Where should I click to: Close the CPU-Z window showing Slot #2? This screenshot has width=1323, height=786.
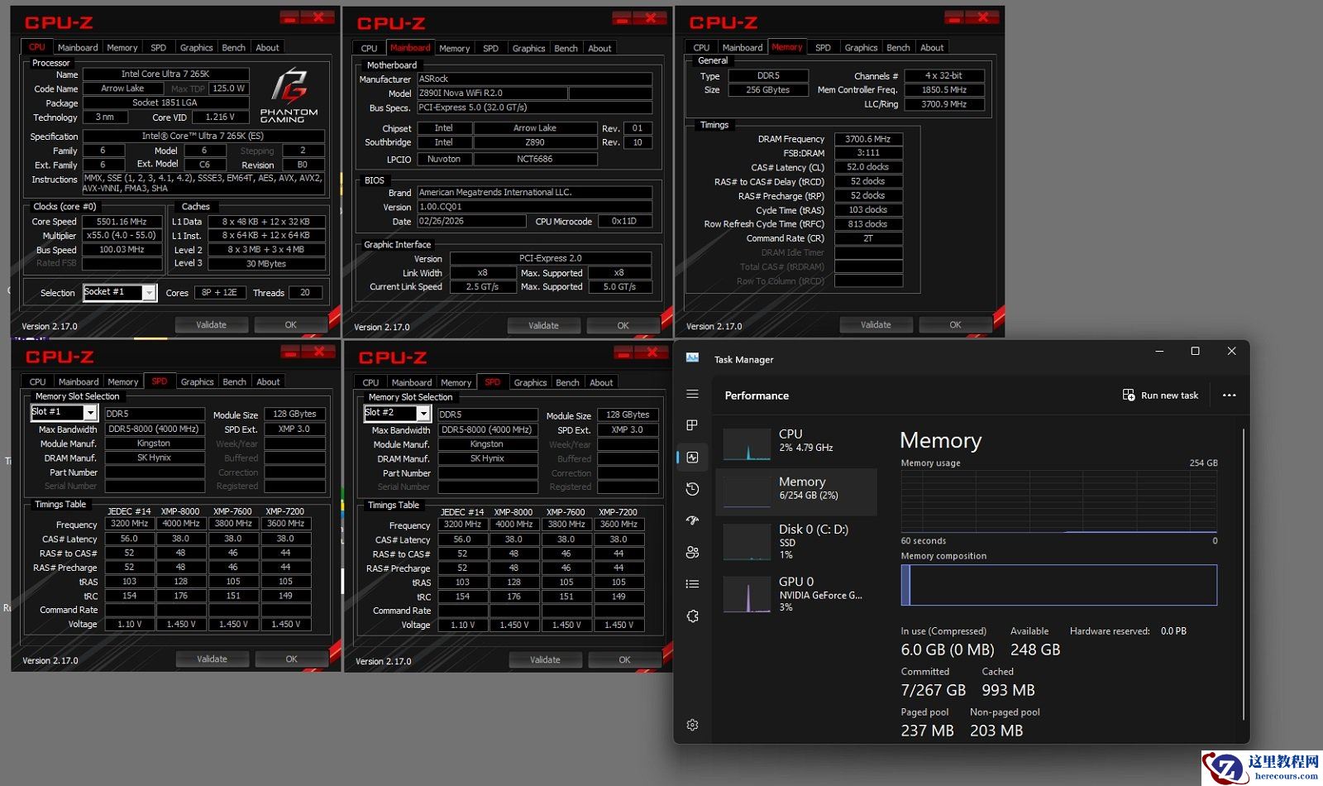coord(652,352)
